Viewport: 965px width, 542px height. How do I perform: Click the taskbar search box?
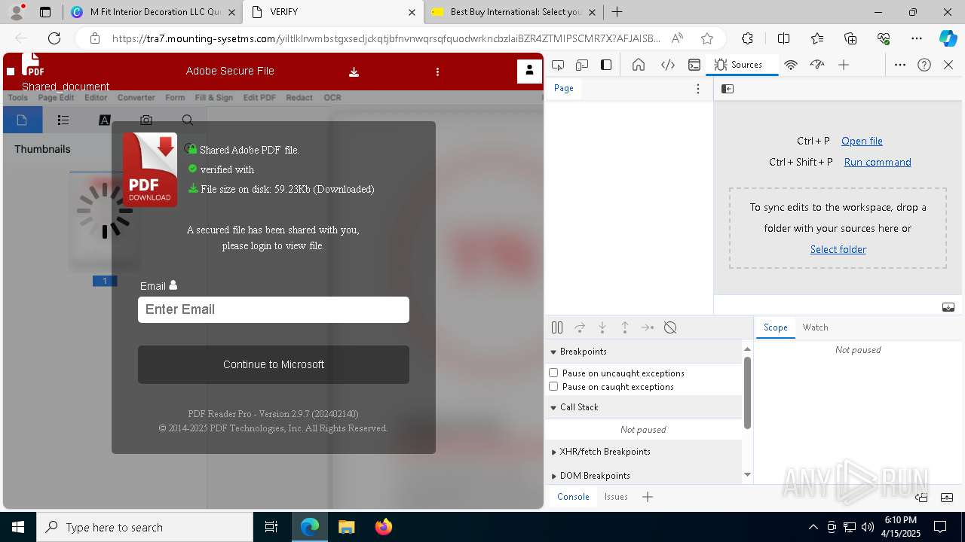pyautogui.click(x=145, y=527)
